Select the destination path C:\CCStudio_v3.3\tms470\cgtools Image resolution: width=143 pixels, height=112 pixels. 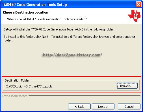pos(29,86)
